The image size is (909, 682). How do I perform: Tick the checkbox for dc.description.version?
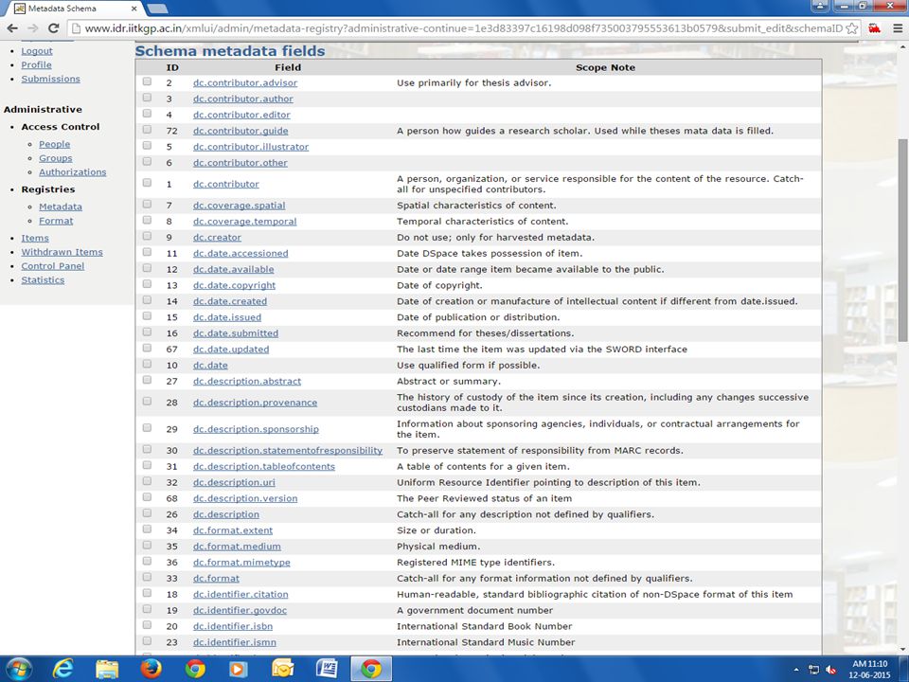click(148, 497)
